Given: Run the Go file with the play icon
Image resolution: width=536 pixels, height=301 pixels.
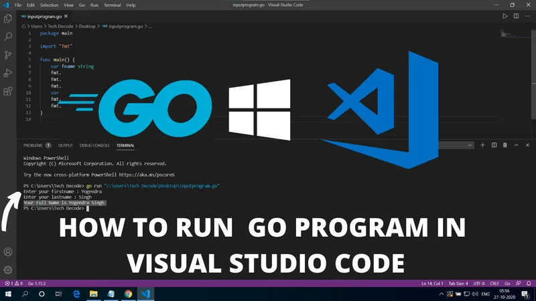Looking at the screenshot, I should (x=505, y=16).
